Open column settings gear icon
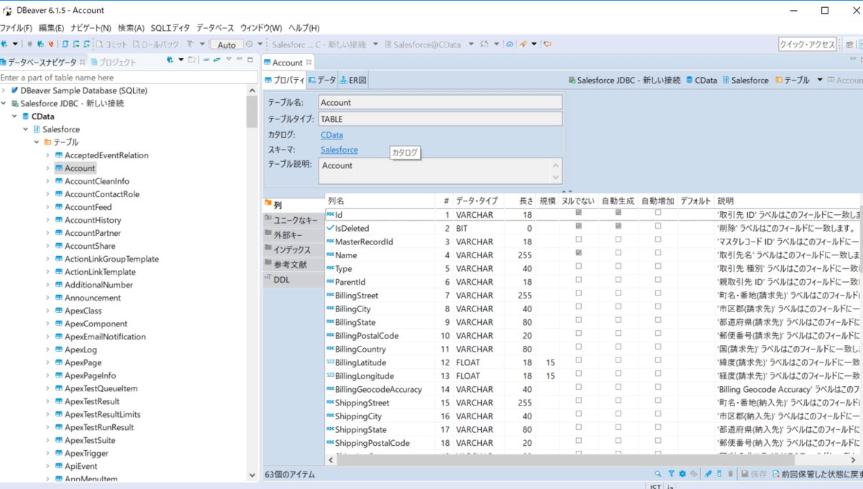Screen dimensions: 863x489 point(682,474)
